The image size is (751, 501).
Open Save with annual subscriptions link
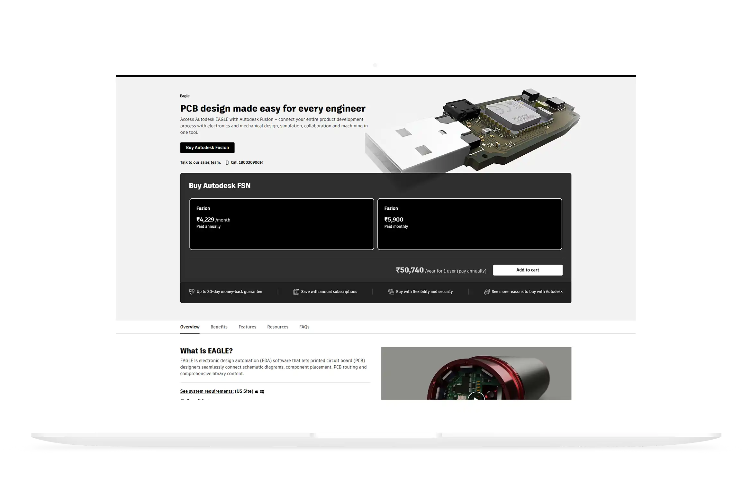click(x=329, y=292)
